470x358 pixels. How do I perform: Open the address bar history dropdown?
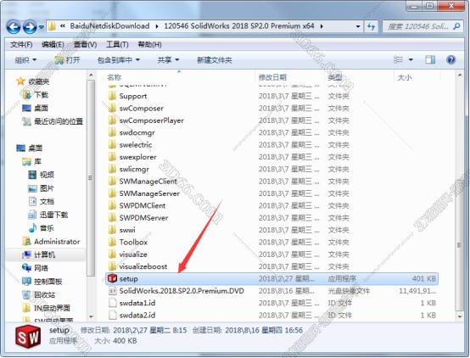click(358, 26)
